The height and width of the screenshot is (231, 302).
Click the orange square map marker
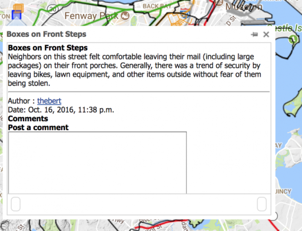[18, 8]
